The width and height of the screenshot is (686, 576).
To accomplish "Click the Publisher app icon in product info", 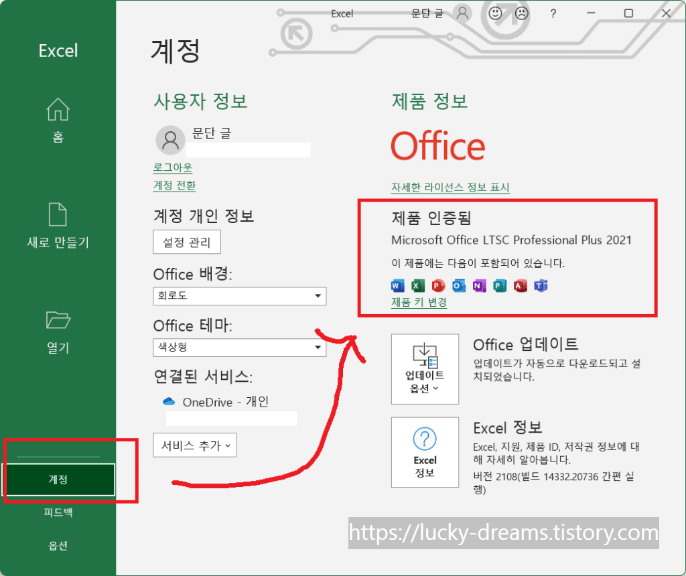I will coord(500,285).
